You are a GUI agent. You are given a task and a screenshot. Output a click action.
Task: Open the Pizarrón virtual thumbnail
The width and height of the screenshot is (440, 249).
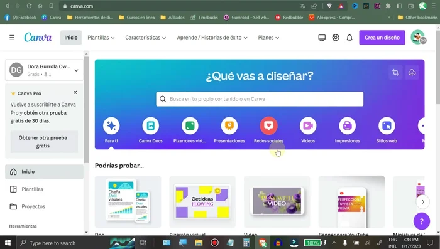202,202
